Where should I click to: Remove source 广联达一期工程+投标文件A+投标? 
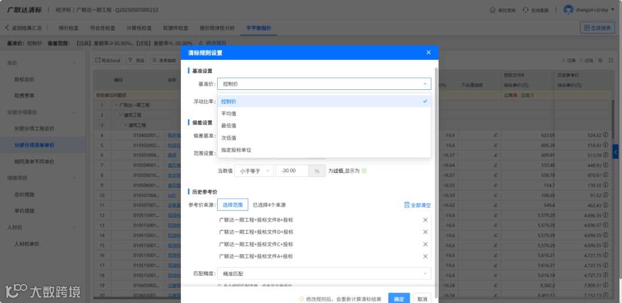point(425,256)
